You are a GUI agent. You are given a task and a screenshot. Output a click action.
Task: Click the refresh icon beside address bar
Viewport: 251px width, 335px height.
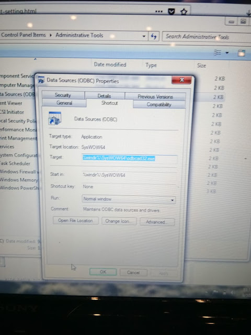tap(154, 36)
